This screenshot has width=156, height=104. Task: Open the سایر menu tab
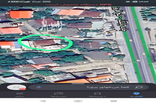tap(19, 94)
